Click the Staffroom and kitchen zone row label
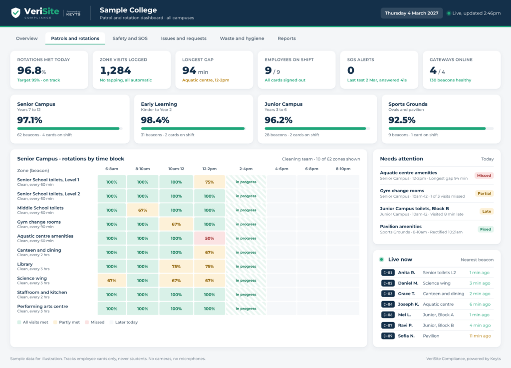Viewport: 511px width, 368px height. point(42,294)
